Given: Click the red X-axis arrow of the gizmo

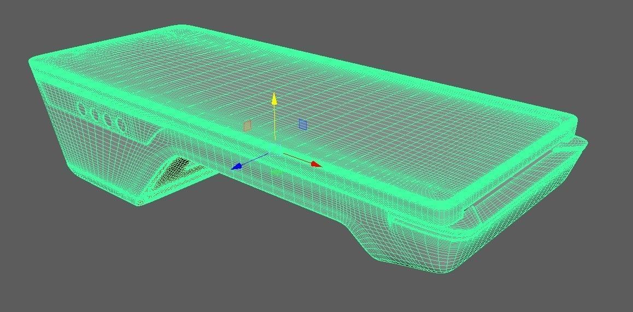Looking at the screenshot, I should coord(316,164).
